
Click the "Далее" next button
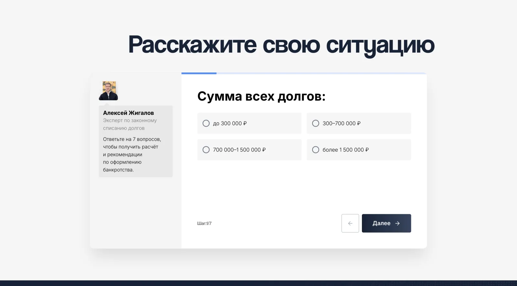386,223
